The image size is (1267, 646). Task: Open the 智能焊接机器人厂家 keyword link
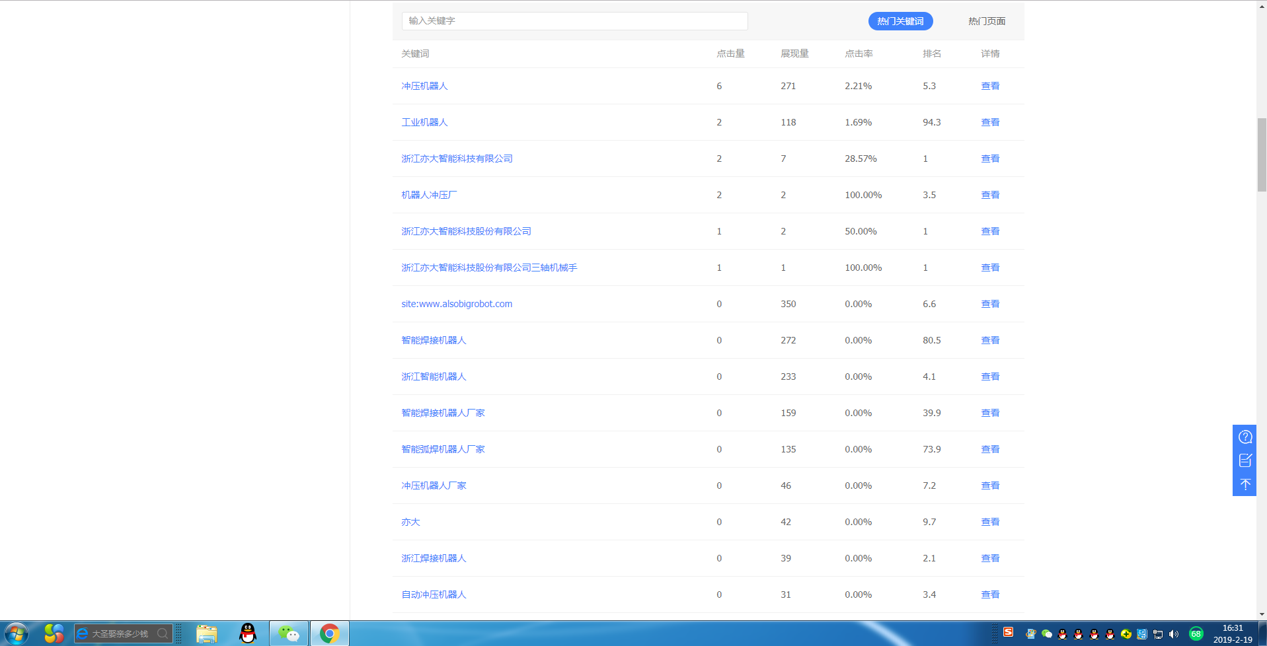click(x=443, y=413)
